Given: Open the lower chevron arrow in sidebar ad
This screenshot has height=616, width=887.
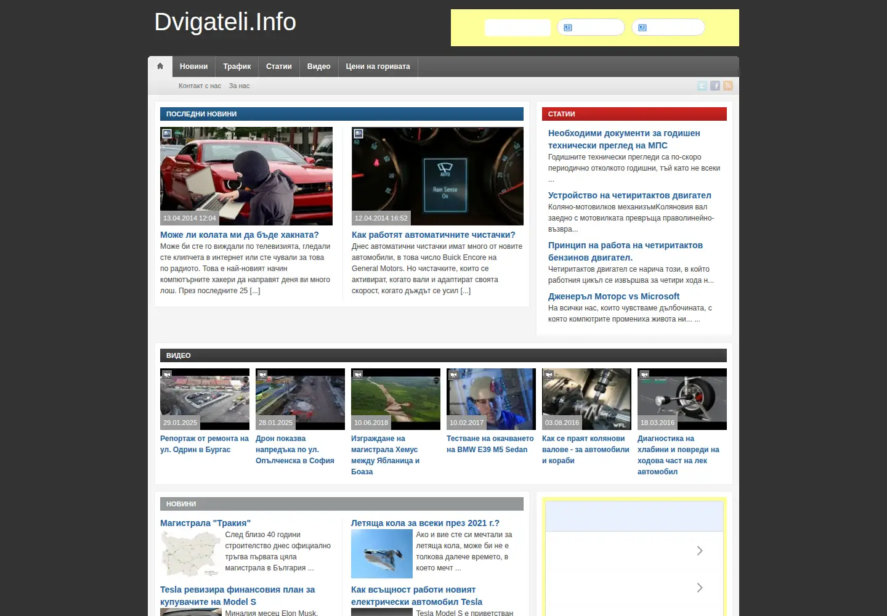Looking at the screenshot, I should (700, 588).
